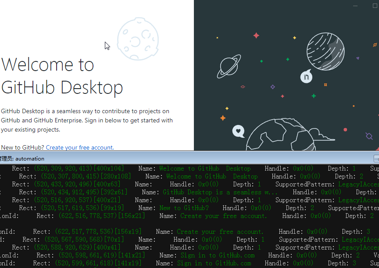Select console text "(622,516,778,537)[156x21]"

(101, 216)
